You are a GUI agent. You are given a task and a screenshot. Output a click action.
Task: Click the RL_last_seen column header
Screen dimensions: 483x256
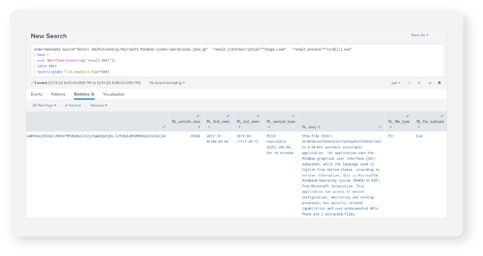pyautogui.click(x=248, y=122)
